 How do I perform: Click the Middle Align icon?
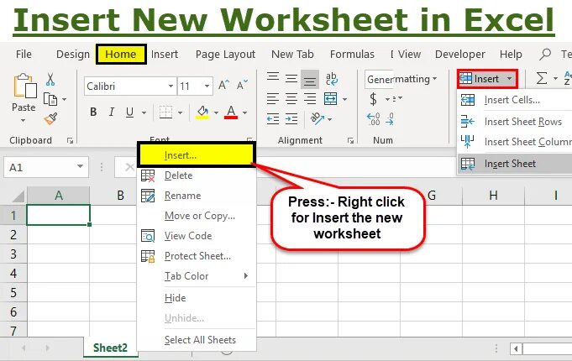coord(291,78)
